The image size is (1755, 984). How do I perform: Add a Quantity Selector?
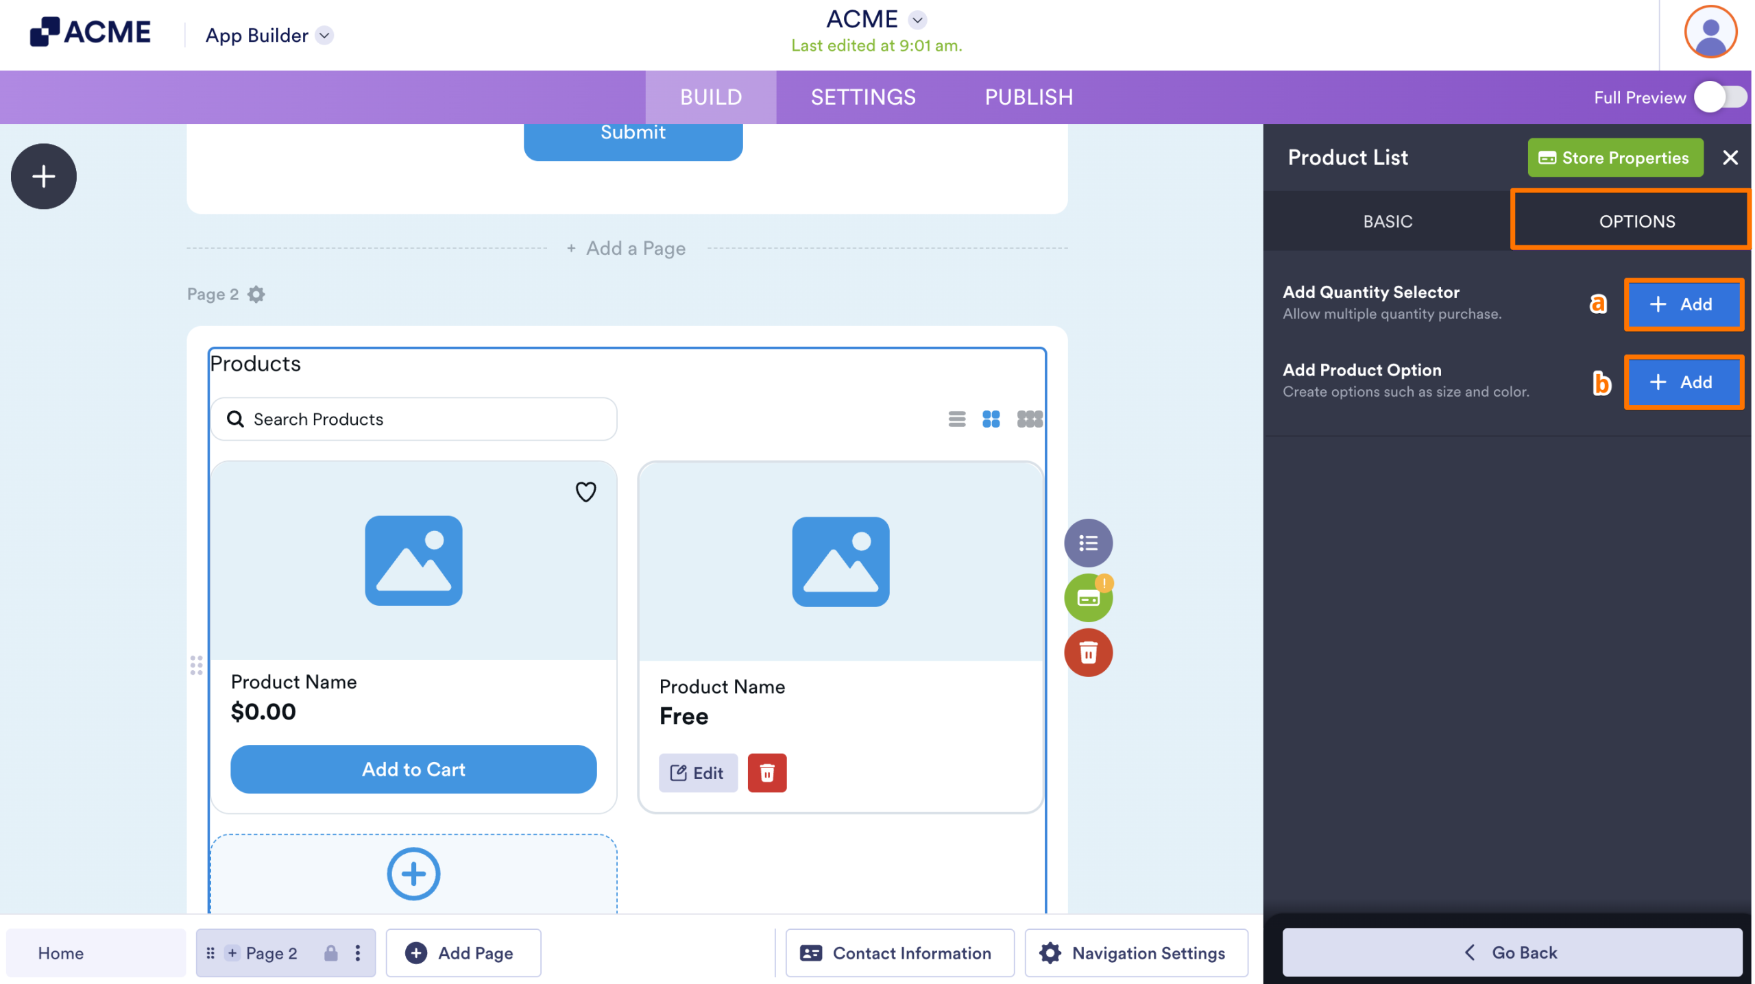1686,305
